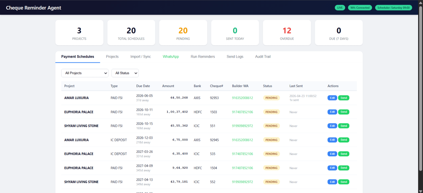Image resolution: width=423 pixels, height=193 pixels.
Task: Edit the SHYAM LIVING STONE cheque 552 row
Action: [x=332, y=182]
